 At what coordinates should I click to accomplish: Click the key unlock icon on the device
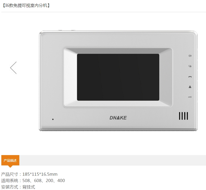[x=190, y=97]
